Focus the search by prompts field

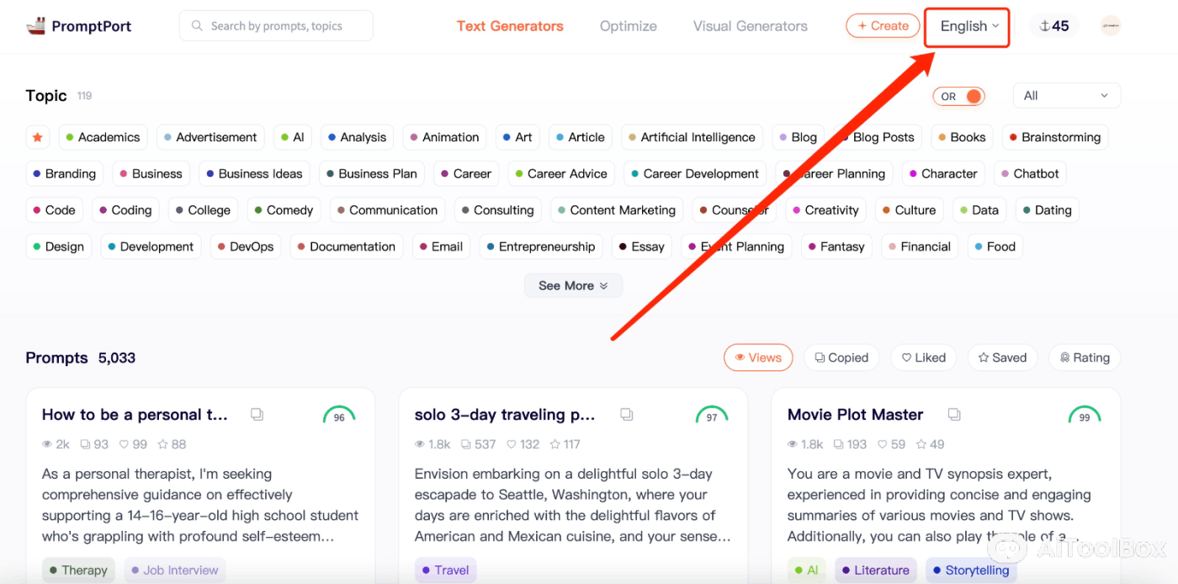286,26
